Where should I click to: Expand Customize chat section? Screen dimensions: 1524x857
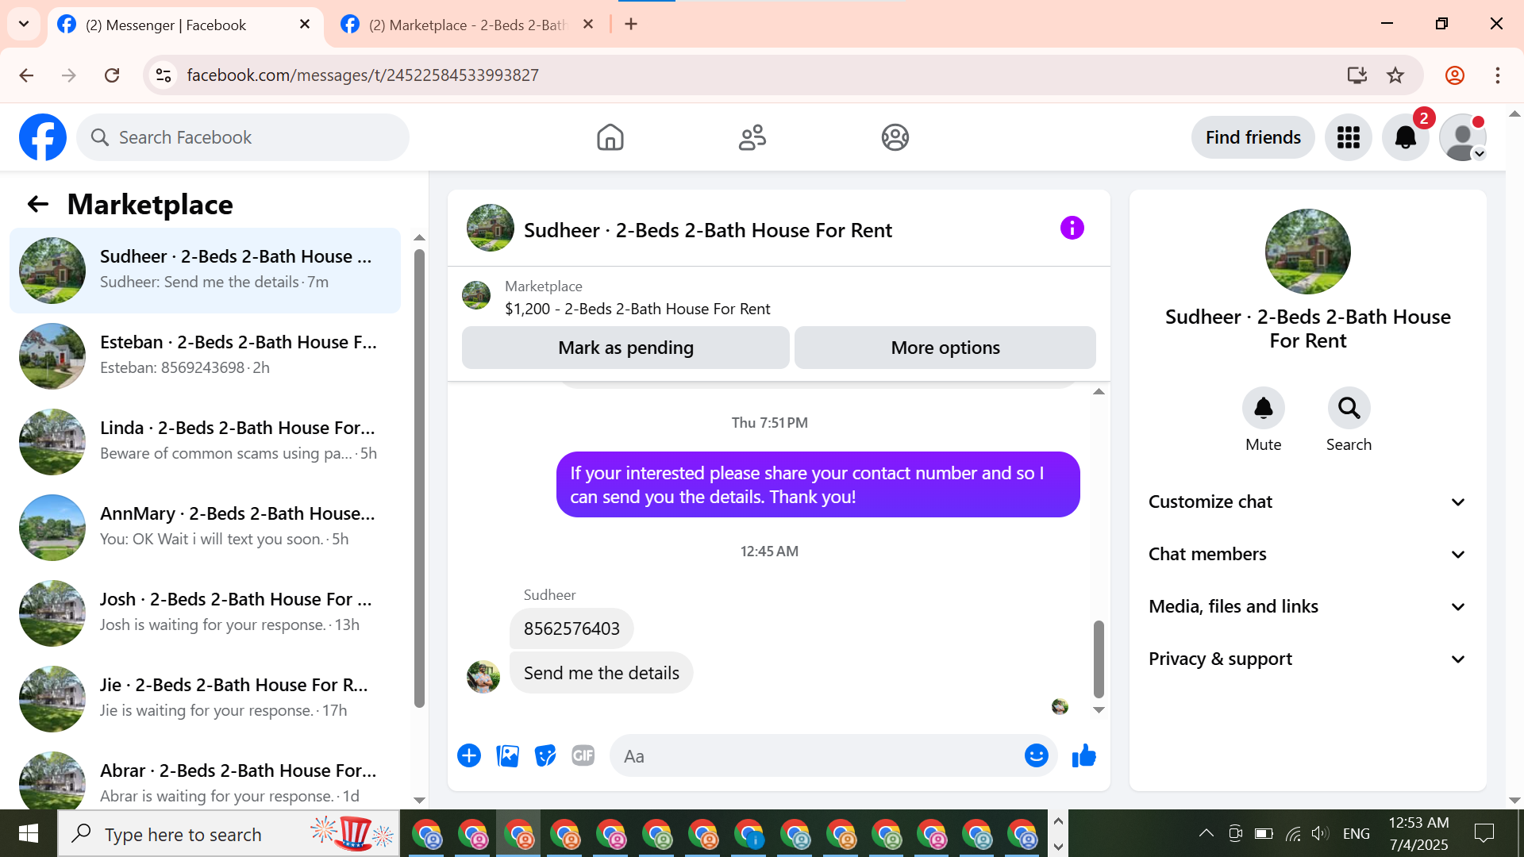pos(1307,502)
